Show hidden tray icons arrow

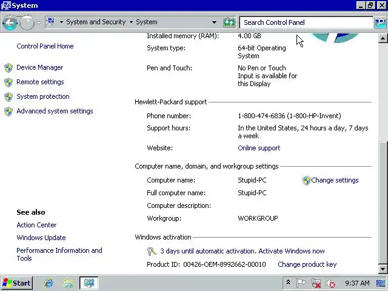pyautogui.click(x=289, y=283)
